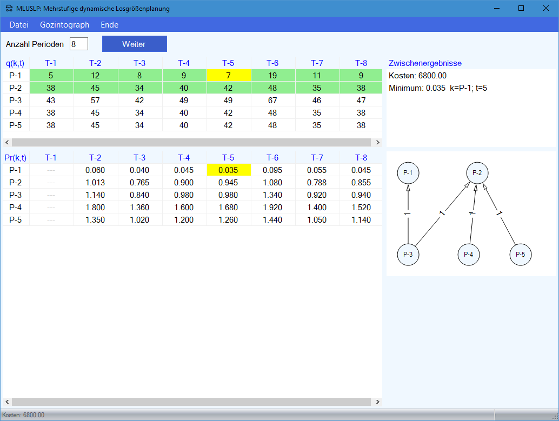
Task: Click node P-1 in the Gozintograph
Action: [x=408, y=173]
